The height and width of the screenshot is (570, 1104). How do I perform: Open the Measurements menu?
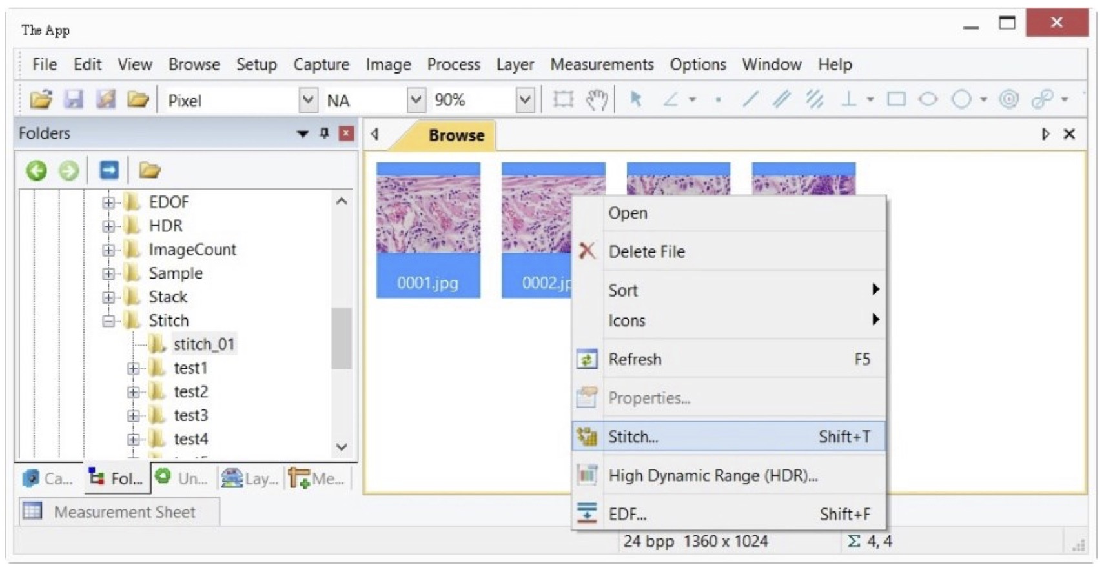coord(602,64)
